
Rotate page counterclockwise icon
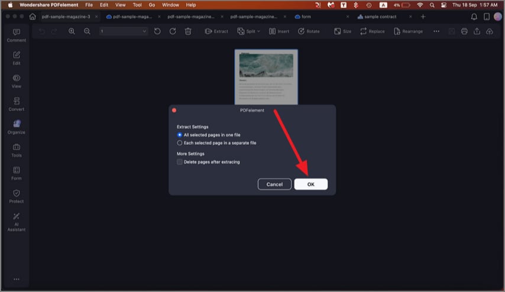(157, 31)
